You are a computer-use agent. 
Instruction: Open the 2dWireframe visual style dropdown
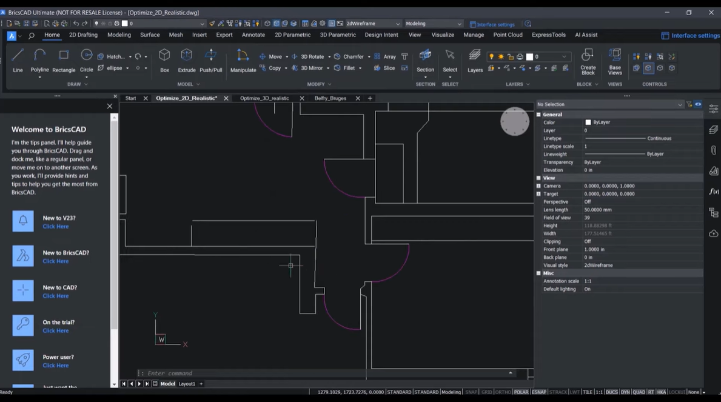click(372, 24)
